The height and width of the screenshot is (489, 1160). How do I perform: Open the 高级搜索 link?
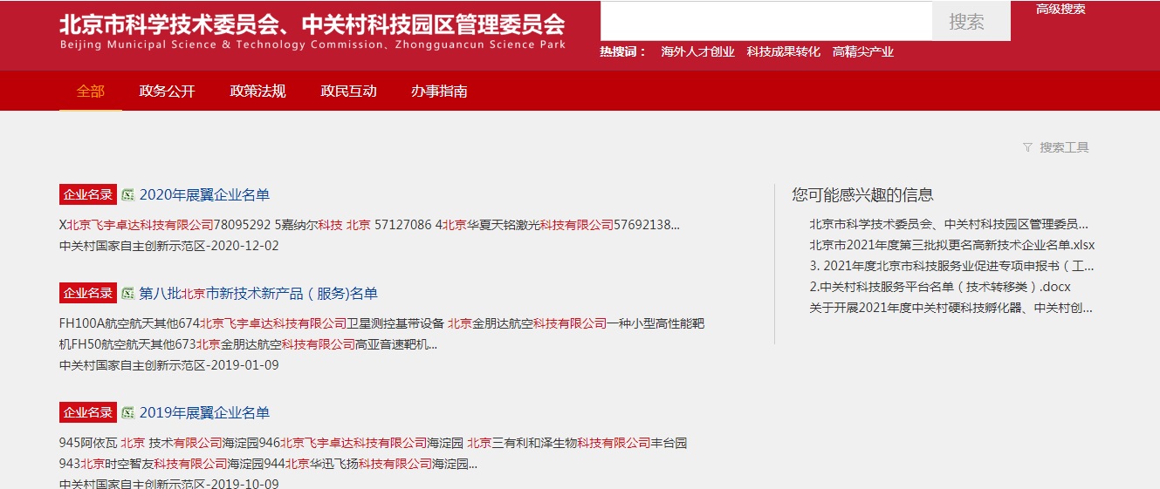pyautogui.click(x=1060, y=10)
